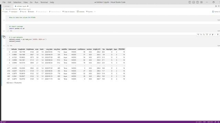Screen dimensions: 220x123
Task: Click the CRLF line ending status item
Action: pos(205,122)
